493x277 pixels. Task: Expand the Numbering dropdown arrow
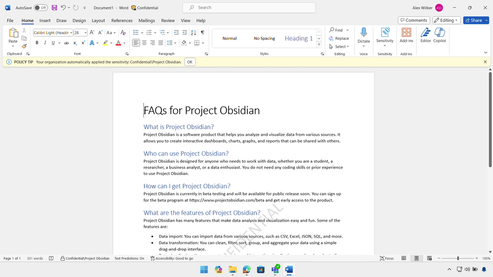(x=155, y=33)
